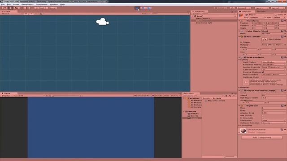Open the Hierarchy Create dropdown

(196, 14)
